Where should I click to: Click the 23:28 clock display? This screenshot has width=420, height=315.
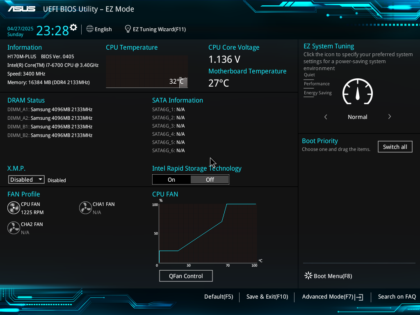coord(52,30)
